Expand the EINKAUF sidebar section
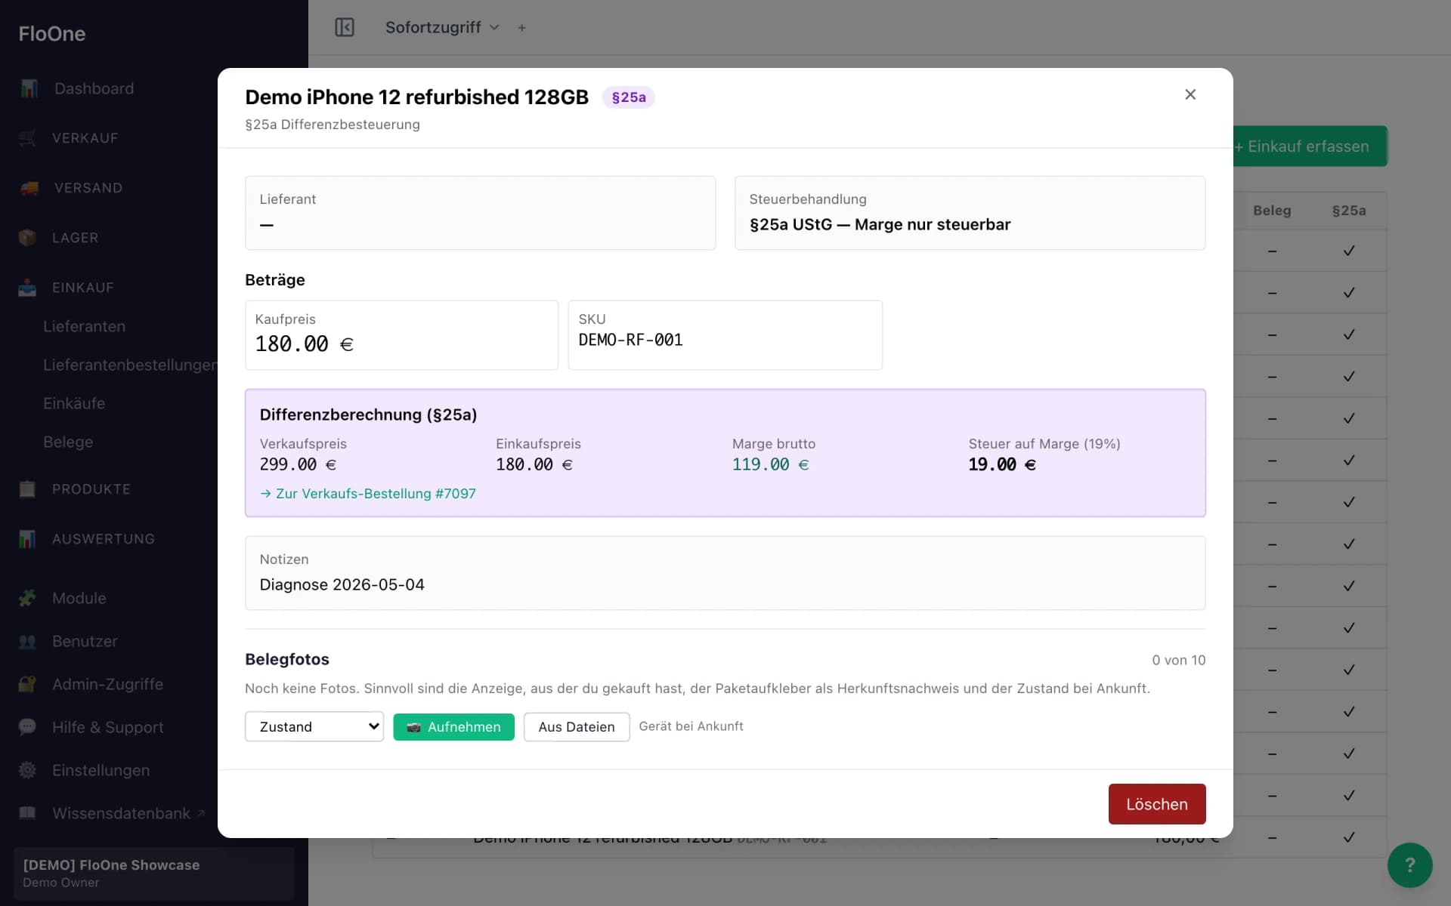This screenshot has height=906, width=1451. (83, 288)
